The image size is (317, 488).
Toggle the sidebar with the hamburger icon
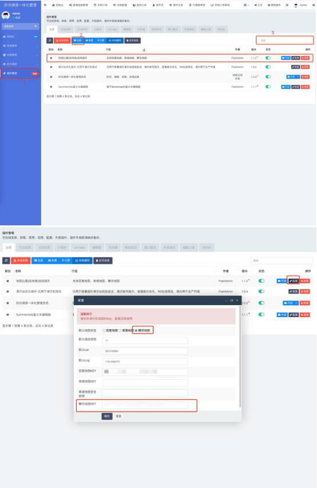(x=45, y=5)
